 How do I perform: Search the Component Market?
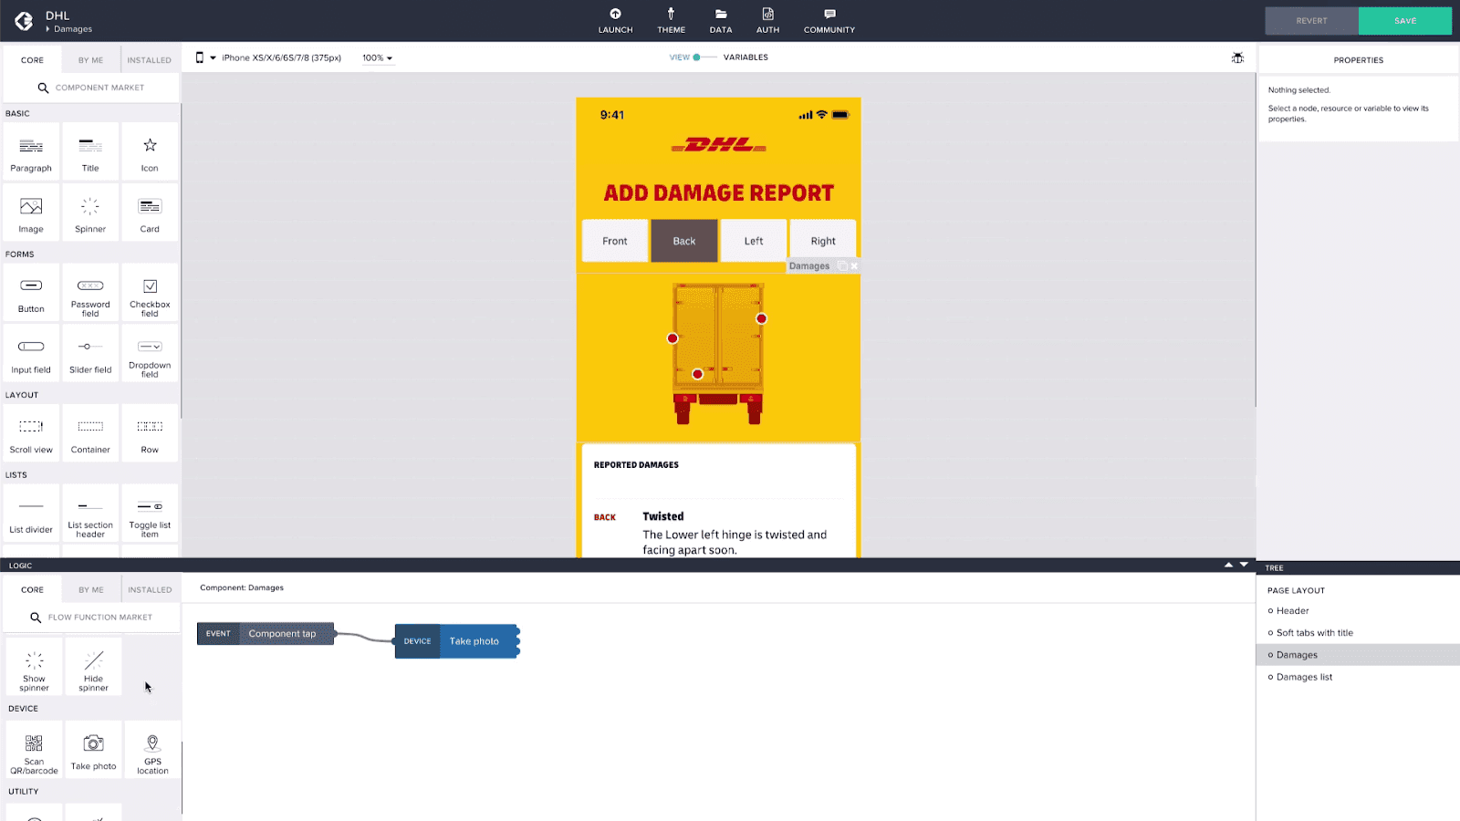pyautogui.click(x=90, y=88)
